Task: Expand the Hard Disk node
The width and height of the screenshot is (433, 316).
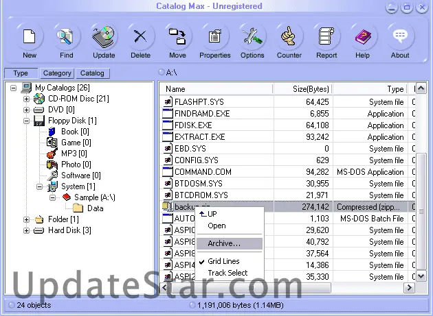Action: coord(26,230)
